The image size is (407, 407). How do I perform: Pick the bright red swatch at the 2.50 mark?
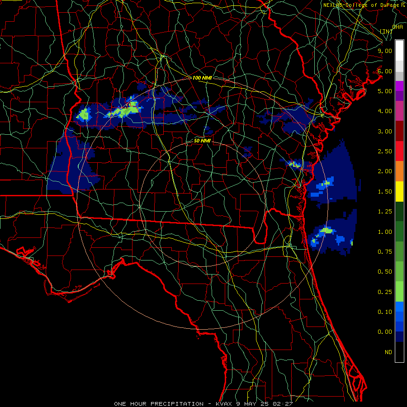[399, 151]
